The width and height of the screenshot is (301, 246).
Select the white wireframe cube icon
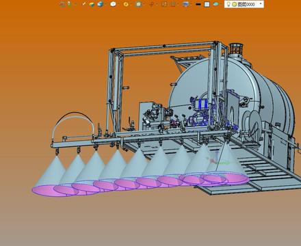[x=113, y=4]
